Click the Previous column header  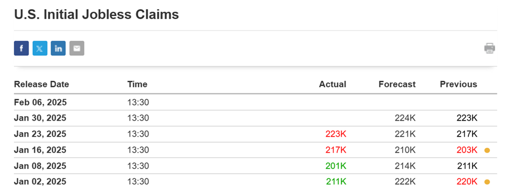pyautogui.click(x=458, y=84)
